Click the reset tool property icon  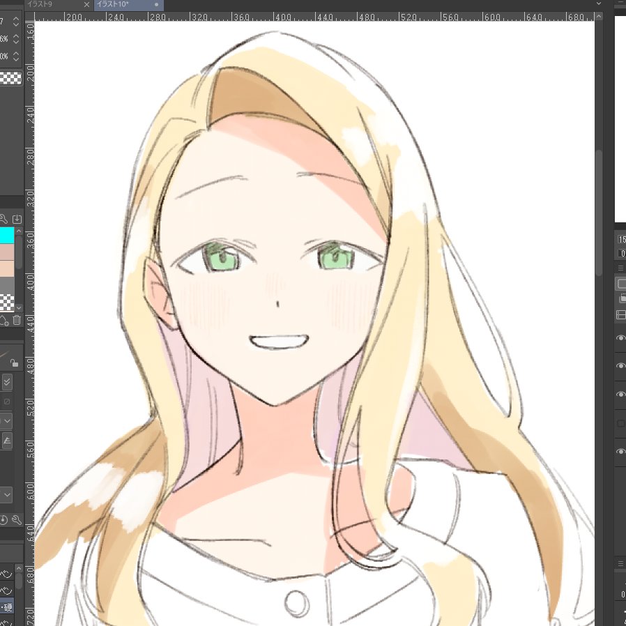(x=3, y=520)
